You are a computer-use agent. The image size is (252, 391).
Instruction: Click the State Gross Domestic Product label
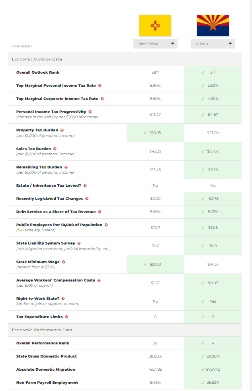click(x=47, y=356)
